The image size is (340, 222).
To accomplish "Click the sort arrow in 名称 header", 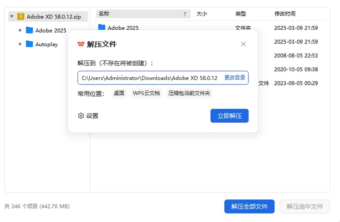I will (185, 14).
